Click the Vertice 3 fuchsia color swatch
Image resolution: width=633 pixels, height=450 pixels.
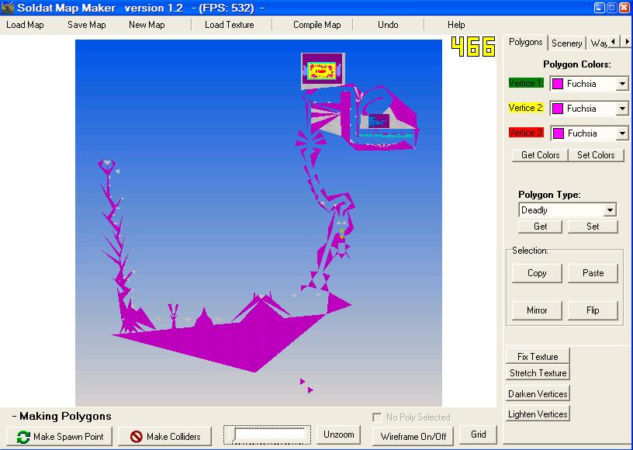point(557,133)
